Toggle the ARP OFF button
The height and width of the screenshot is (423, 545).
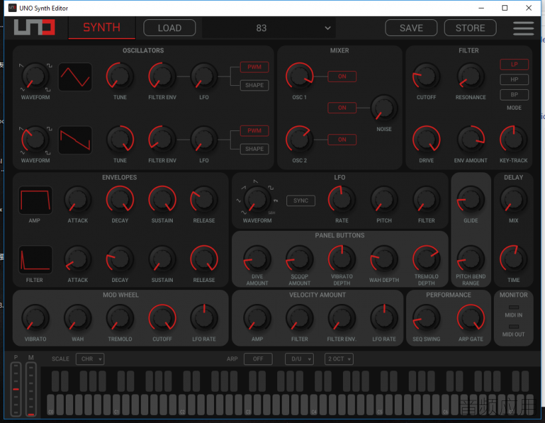pos(258,359)
